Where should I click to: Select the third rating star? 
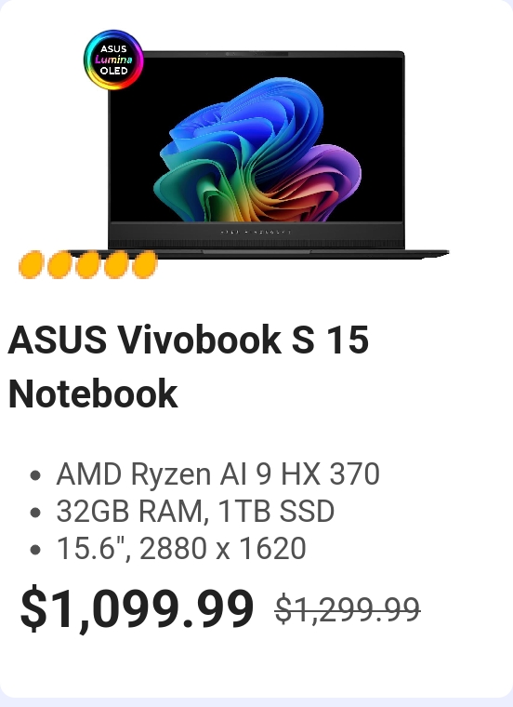pos(88,265)
